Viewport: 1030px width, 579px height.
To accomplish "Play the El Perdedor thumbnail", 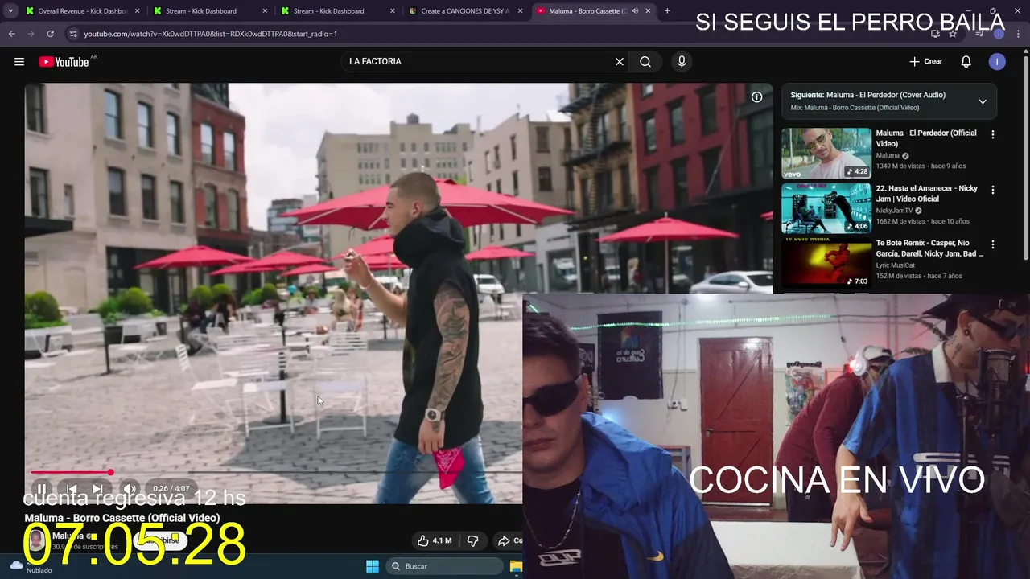I will coord(826,153).
